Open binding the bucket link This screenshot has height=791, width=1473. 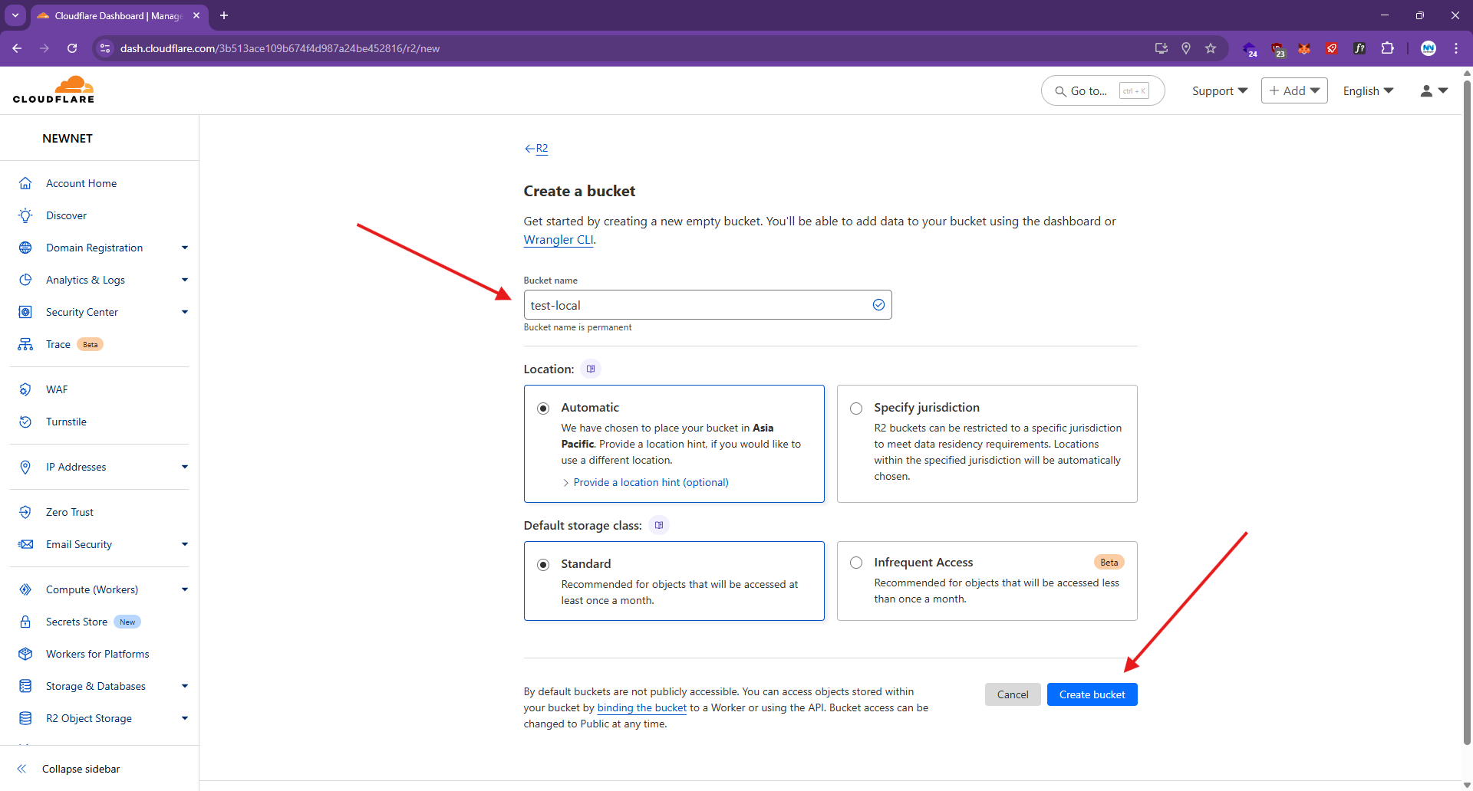click(x=642, y=707)
